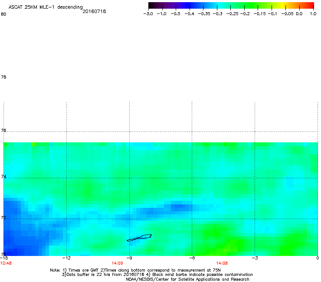Click the red time stamp 14:08
This screenshot has height=282, width=321.
click(222, 263)
